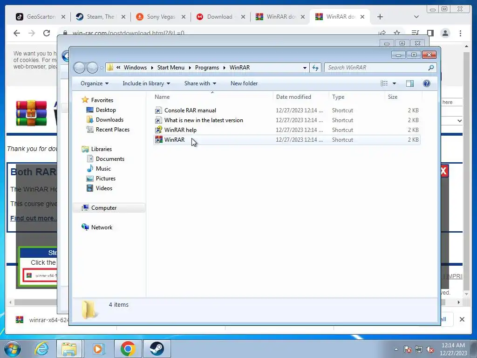The image size is (477, 358).
Task: Bookmark this page with the star icon
Action: [x=397, y=33]
